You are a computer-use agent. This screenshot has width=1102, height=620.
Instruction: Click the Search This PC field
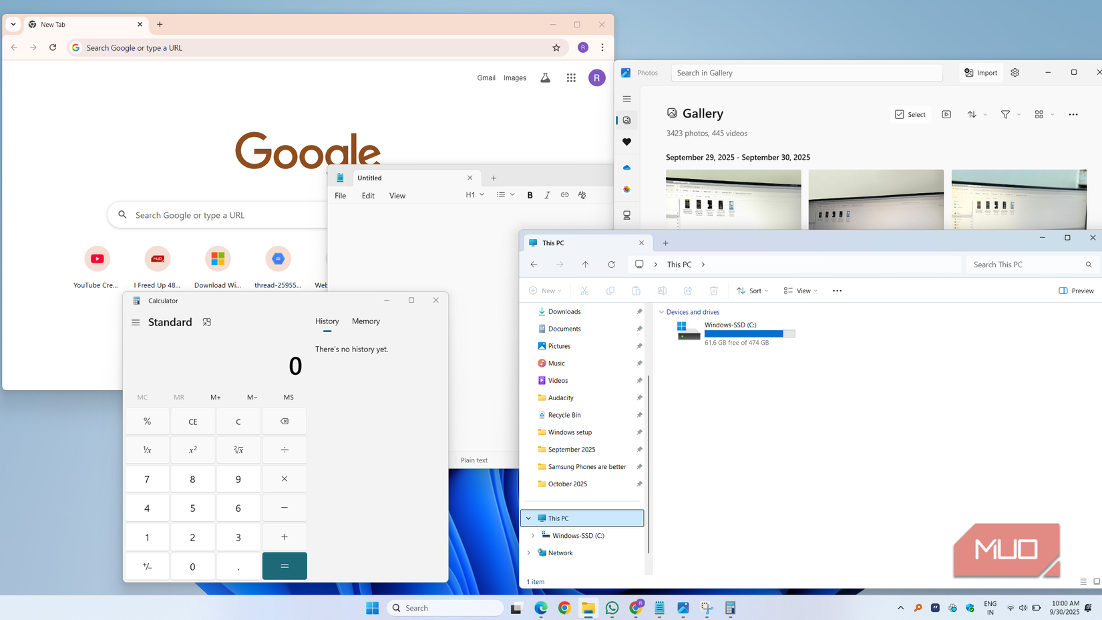coord(1033,265)
